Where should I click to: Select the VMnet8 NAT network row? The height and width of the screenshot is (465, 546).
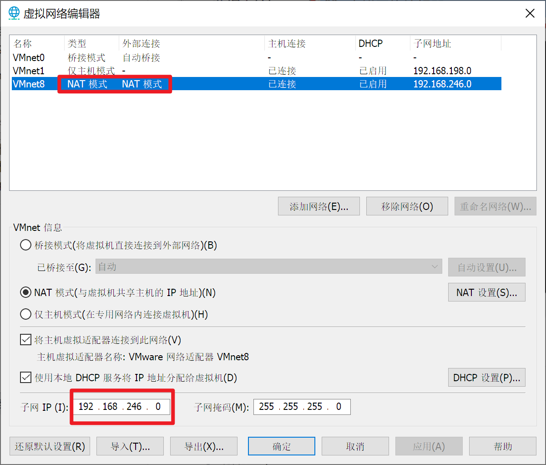coord(29,84)
